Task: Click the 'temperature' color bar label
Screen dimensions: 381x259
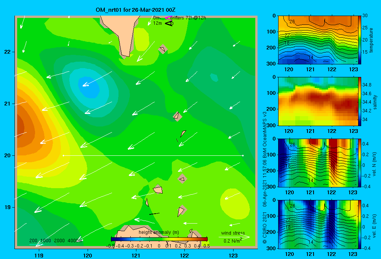Action: (371, 40)
